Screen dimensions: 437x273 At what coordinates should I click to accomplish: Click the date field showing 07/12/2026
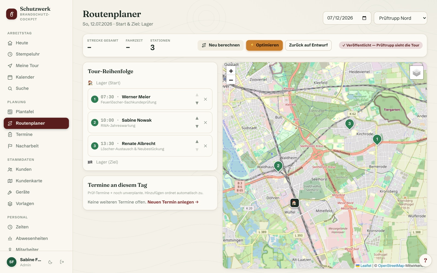(x=347, y=18)
